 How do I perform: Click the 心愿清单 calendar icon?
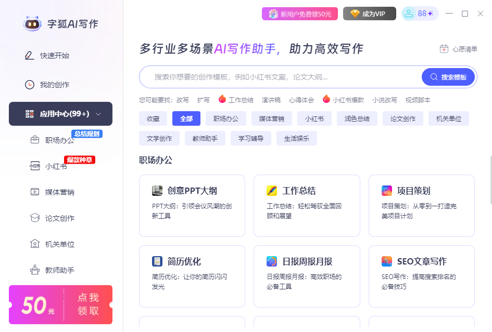(x=444, y=49)
